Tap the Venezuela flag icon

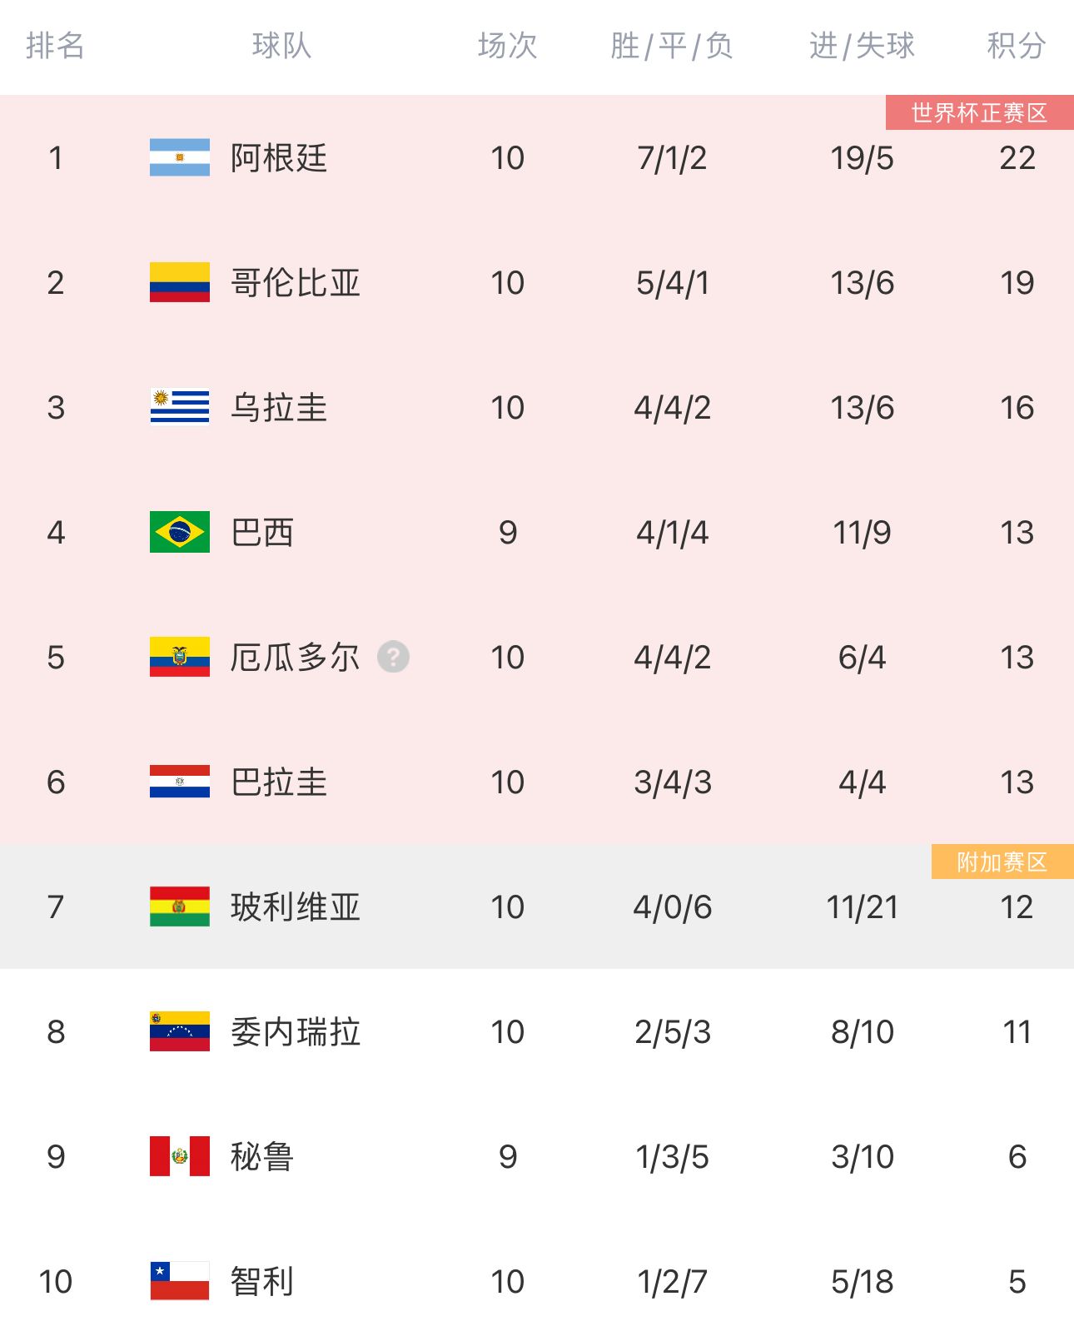(x=180, y=1031)
